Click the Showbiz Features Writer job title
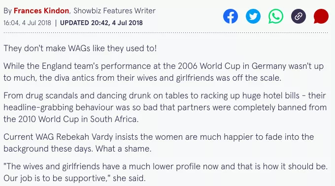This screenshot has height=186, width=335. (114, 11)
